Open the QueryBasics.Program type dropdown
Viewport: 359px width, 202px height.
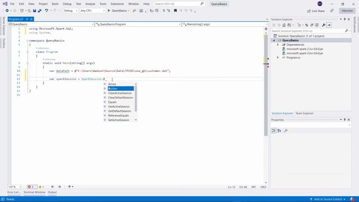click(138, 24)
